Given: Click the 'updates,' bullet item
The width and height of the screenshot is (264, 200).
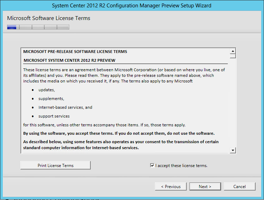Looking at the screenshot, I should pyautogui.click(x=47, y=90).
